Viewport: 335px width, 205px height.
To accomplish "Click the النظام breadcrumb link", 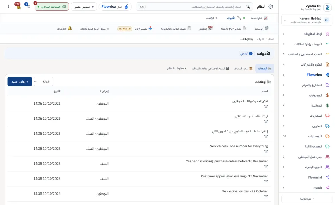I will 271,39.
